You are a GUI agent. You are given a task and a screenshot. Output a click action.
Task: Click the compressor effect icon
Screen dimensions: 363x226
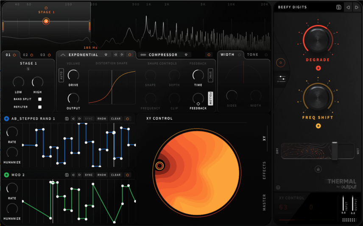pos(143,55)
